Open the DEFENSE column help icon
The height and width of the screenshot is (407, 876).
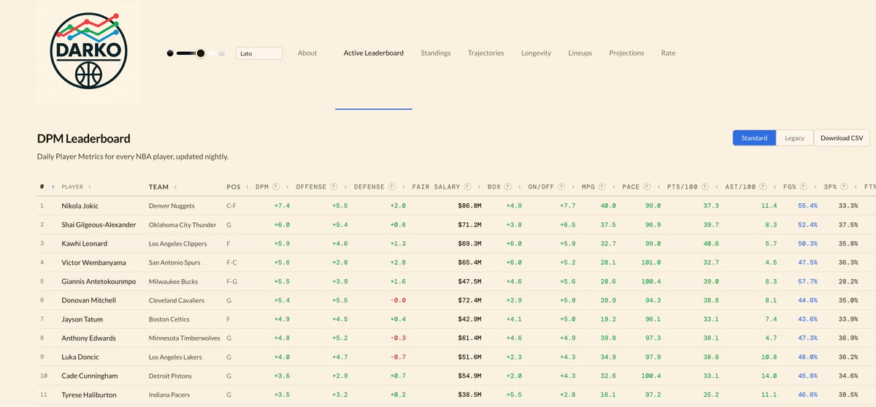tap(392, 186)
